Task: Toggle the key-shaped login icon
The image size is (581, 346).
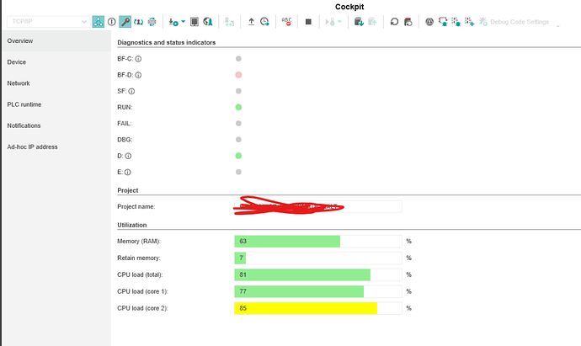Action: [x=125, y=22]
